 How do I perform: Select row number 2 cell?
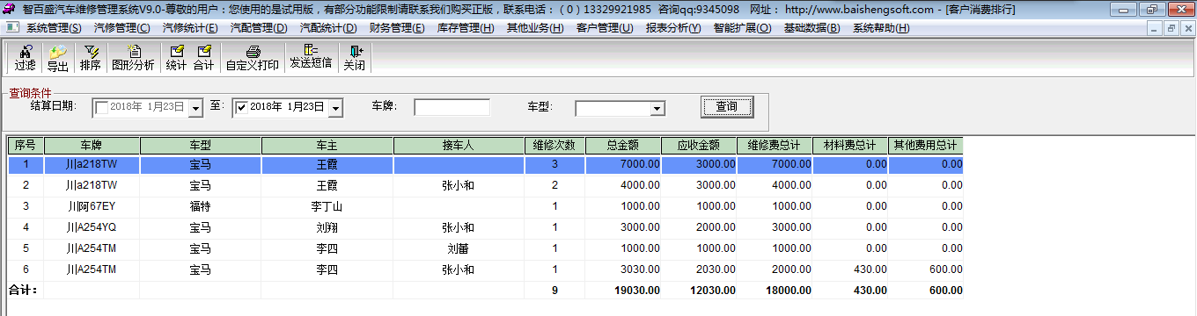point(26,185)
